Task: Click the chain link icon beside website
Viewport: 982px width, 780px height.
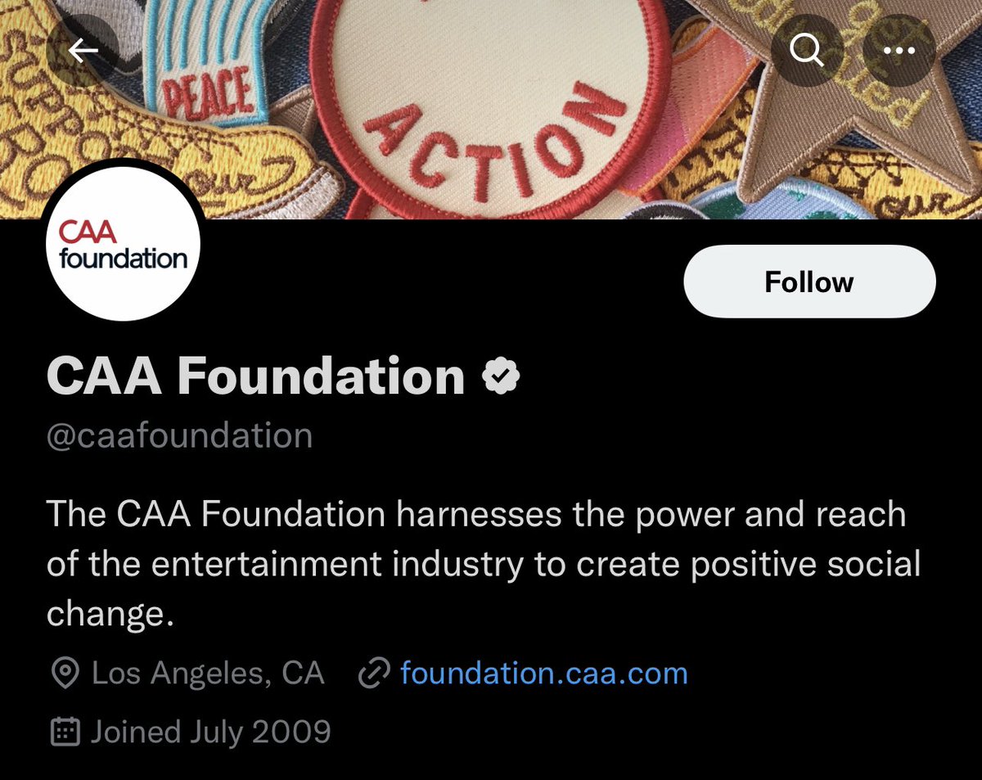Action: (374, 674)
